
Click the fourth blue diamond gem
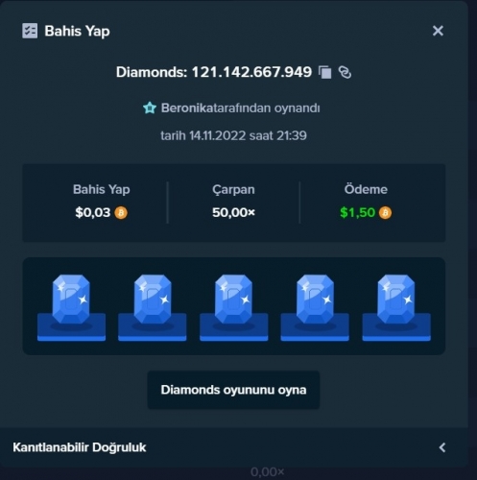click(x=315, y=300)
